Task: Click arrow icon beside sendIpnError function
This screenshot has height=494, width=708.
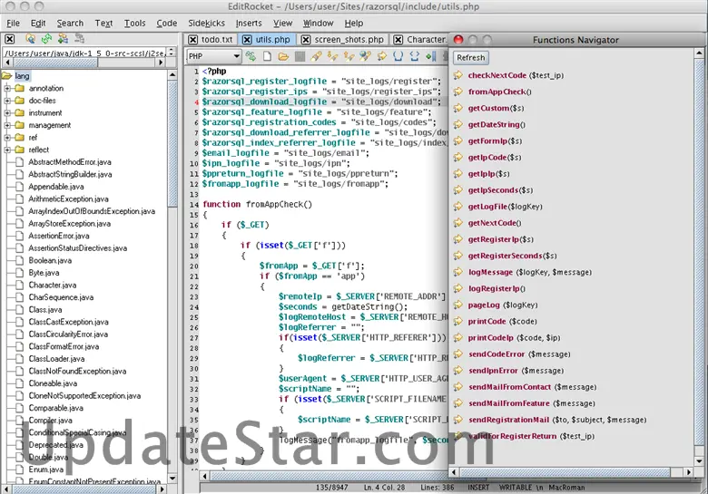Action: [458, 371]
